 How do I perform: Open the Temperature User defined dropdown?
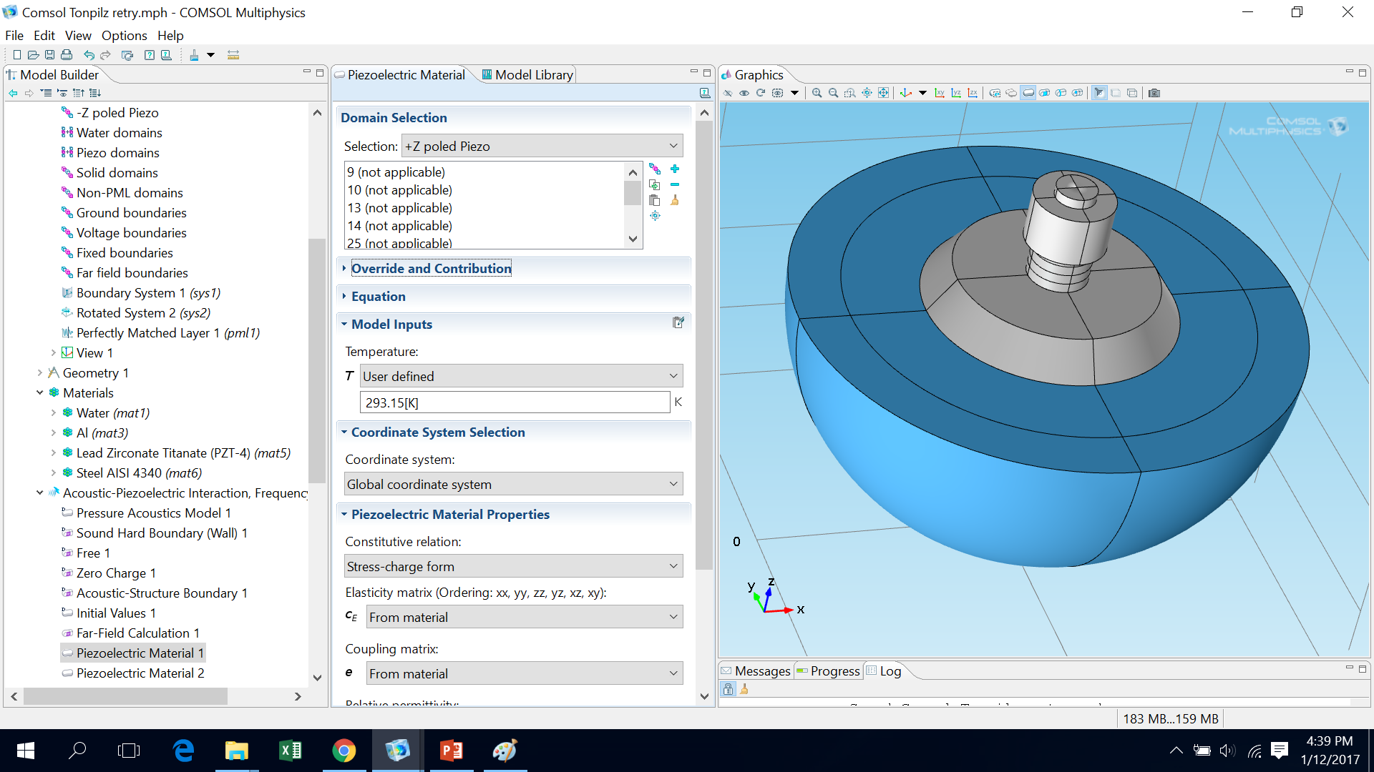click(x=521, y=376)
